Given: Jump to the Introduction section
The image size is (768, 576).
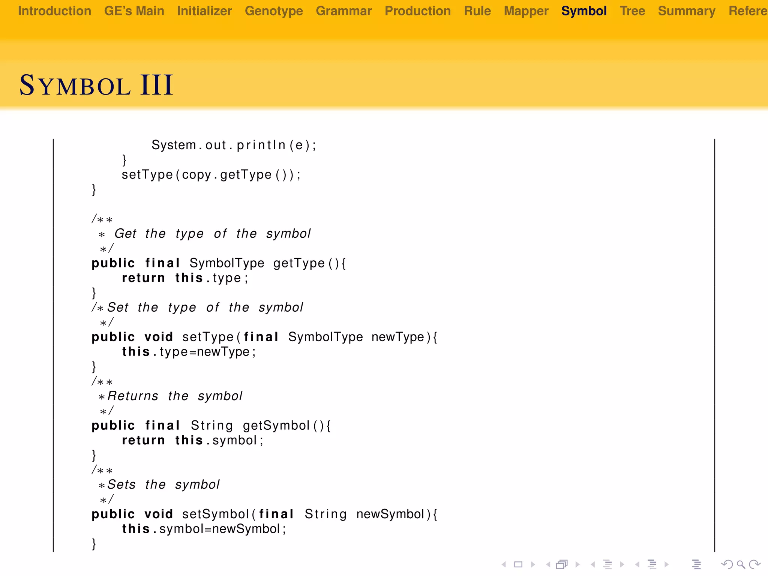Looking at the screenshot, I should pyautogui.click(x=54, y=11).
